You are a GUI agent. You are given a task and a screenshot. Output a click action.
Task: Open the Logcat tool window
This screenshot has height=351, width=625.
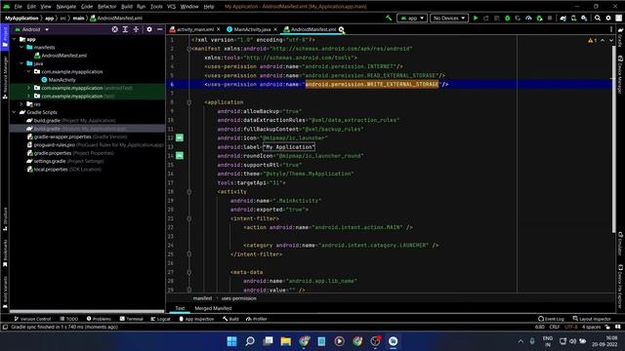tap(160, 319)
